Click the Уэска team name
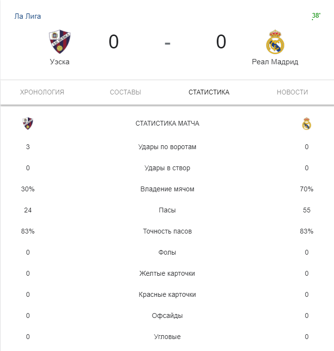Screen dimensions: 334x351 click(x=60, y=62)
